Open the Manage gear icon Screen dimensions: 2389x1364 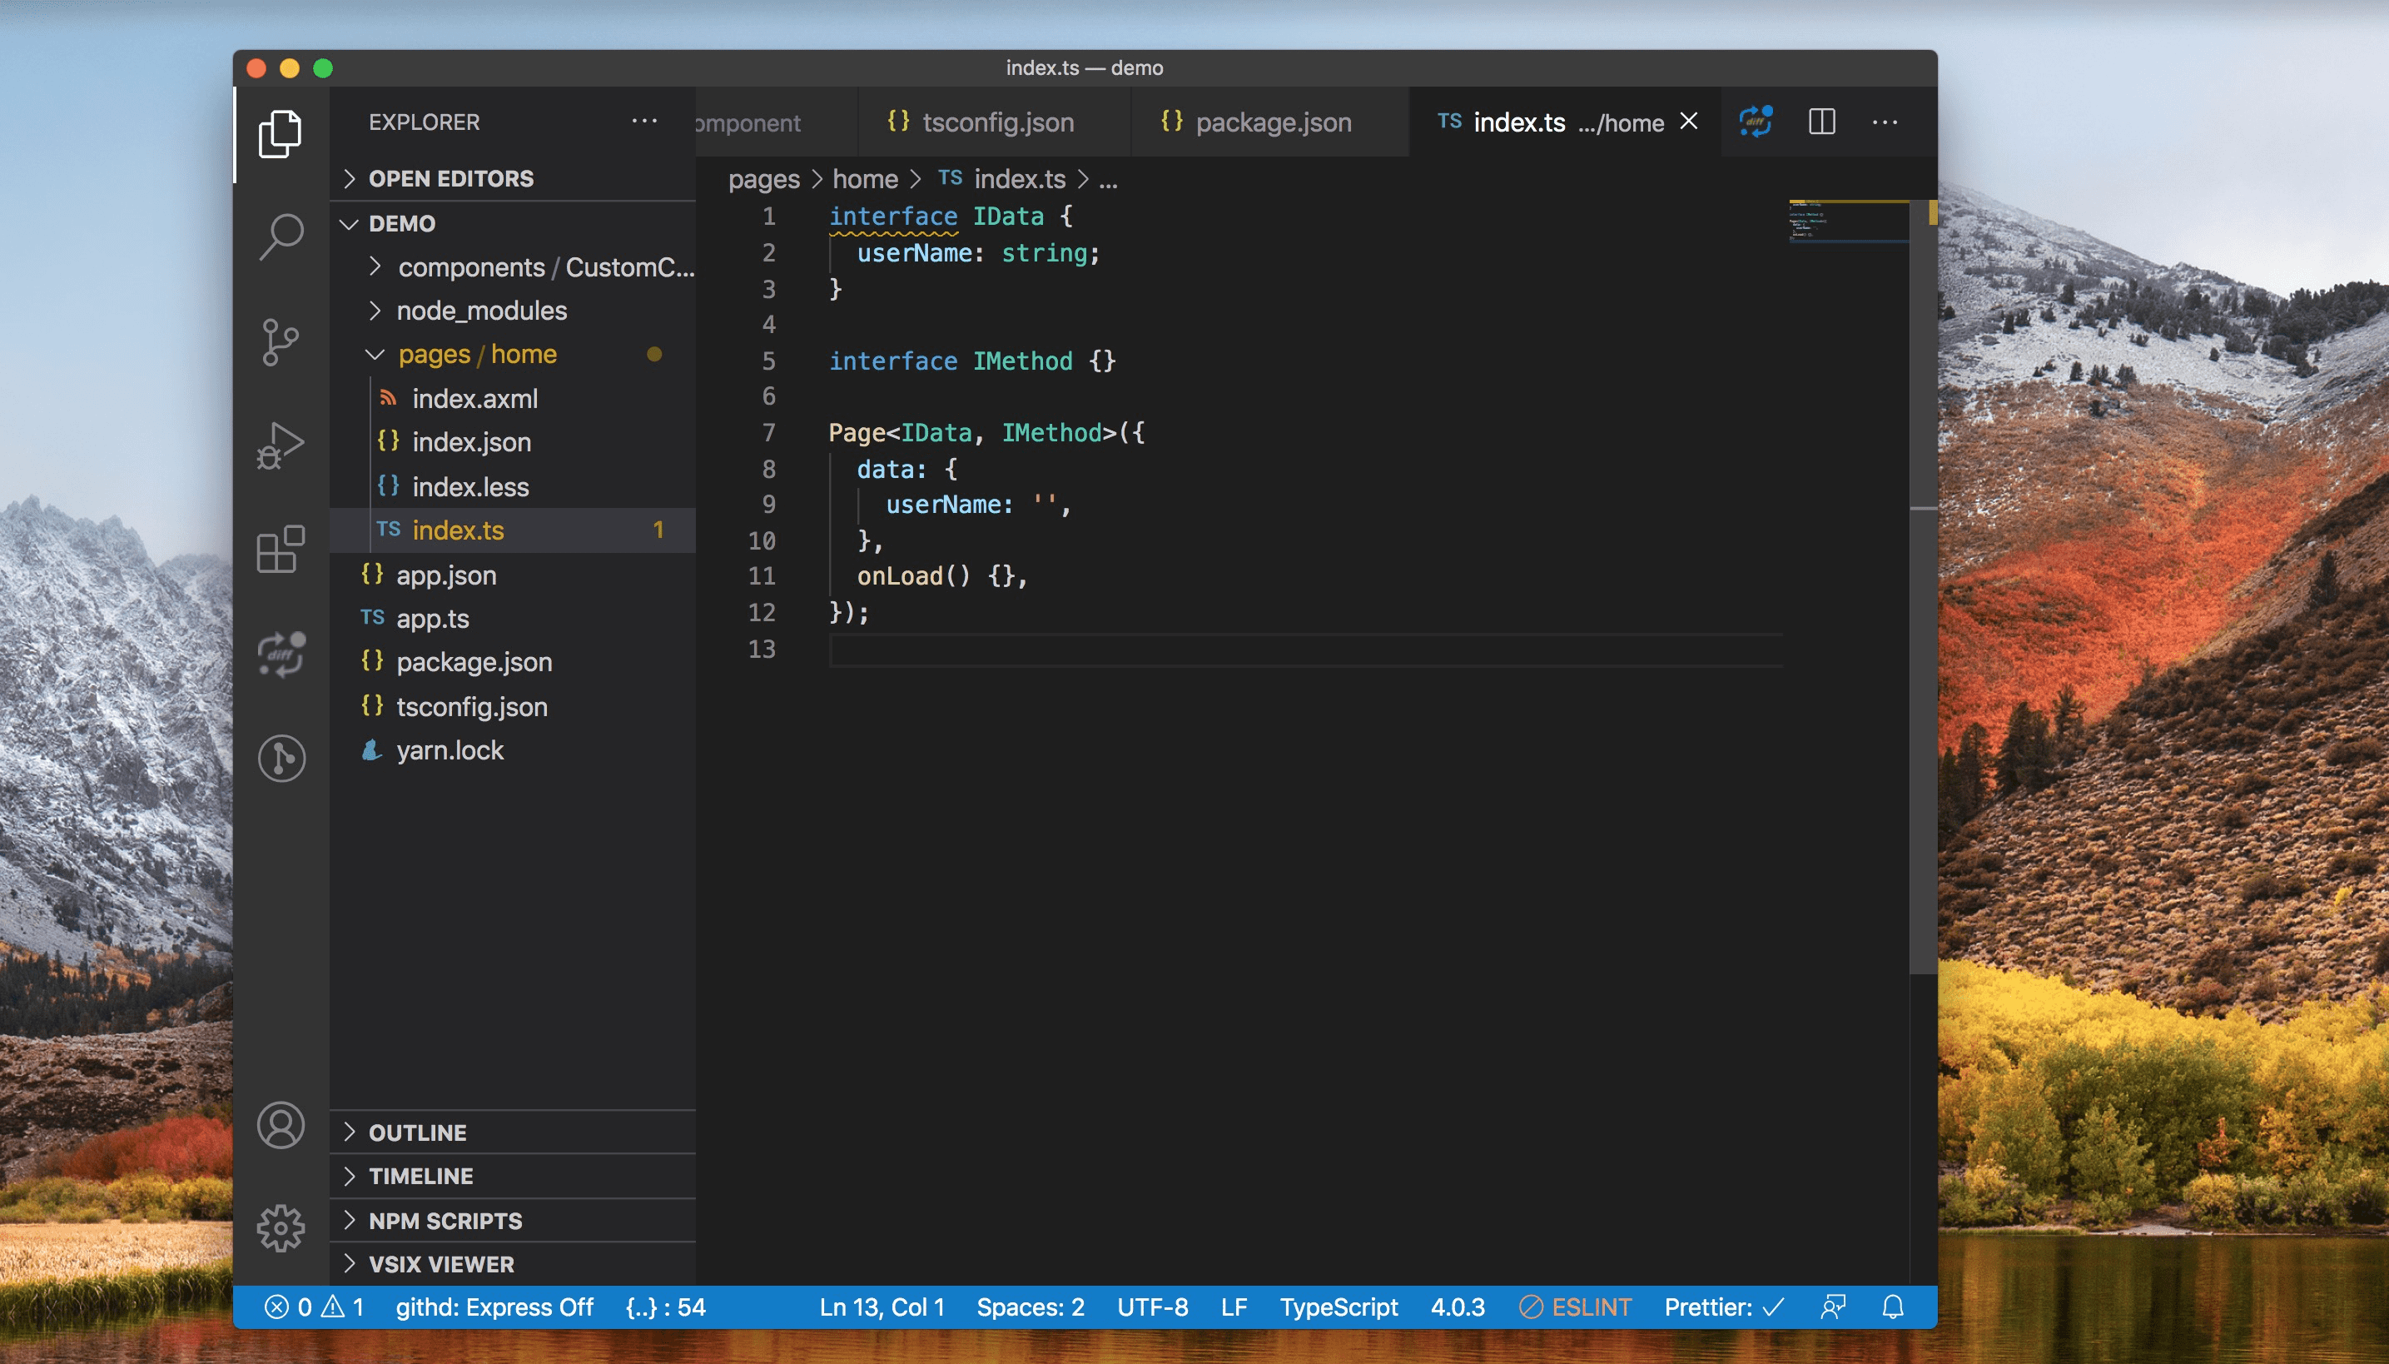280,1227
